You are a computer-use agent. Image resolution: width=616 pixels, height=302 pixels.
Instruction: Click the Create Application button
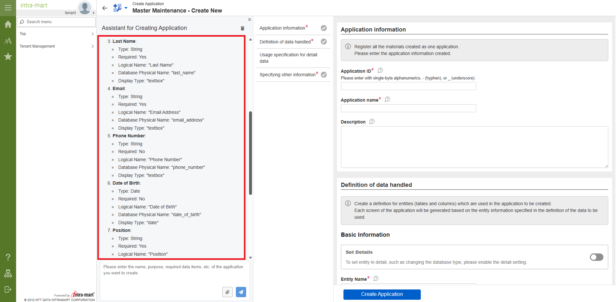382,294
